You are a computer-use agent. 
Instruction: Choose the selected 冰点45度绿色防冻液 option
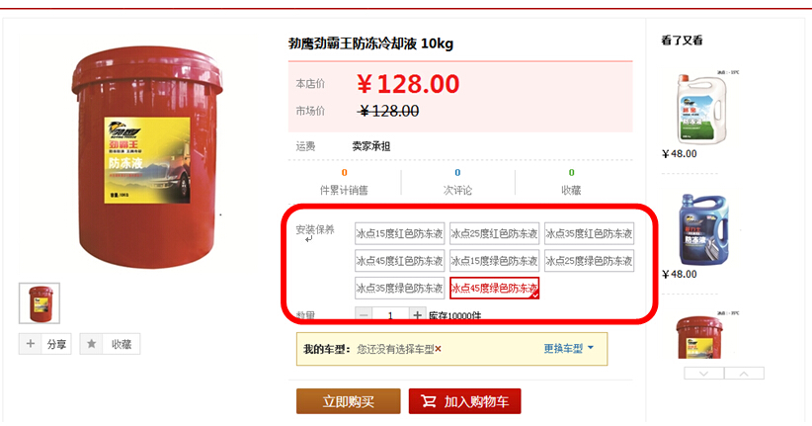pos(495,289)
